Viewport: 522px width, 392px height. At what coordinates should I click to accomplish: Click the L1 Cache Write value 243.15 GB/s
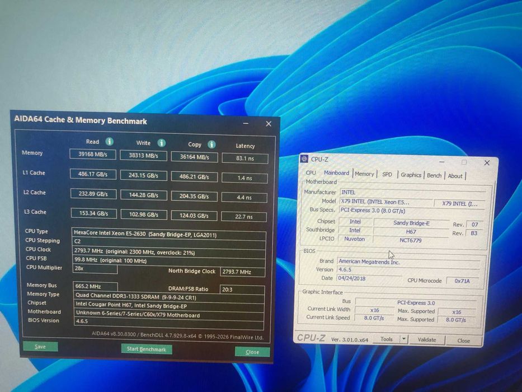143,175
